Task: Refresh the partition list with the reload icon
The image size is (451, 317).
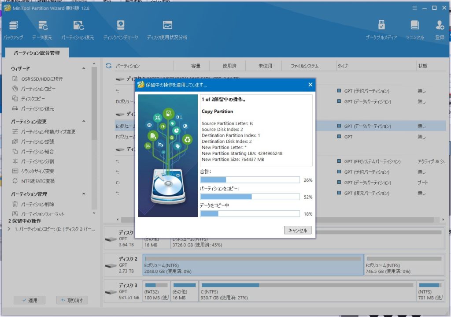Action: coord(109,66)
